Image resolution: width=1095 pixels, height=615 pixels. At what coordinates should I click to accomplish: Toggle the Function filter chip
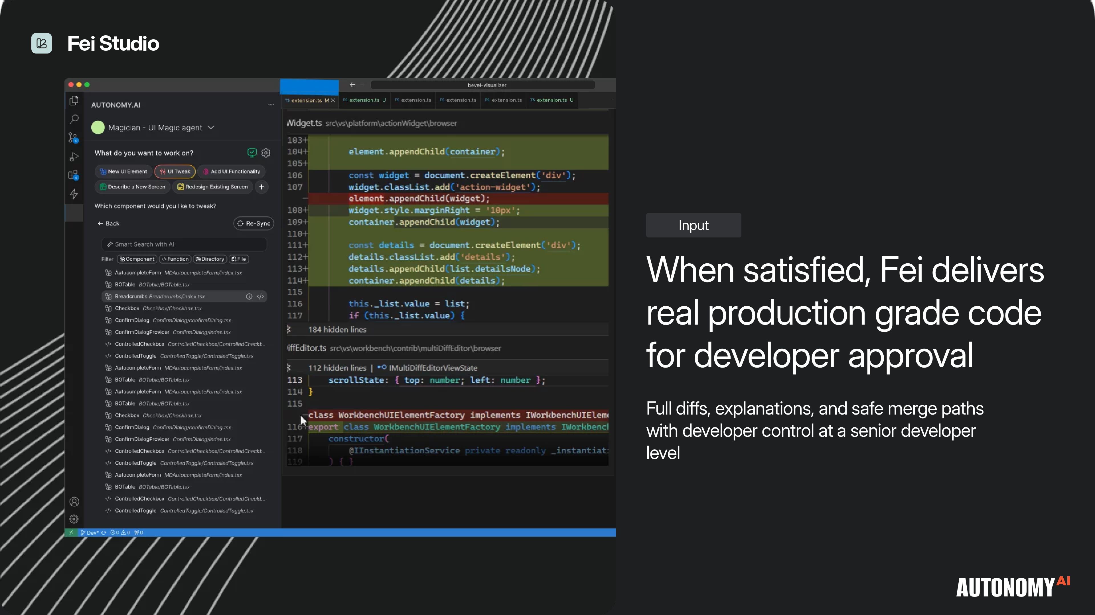point(175,259)
